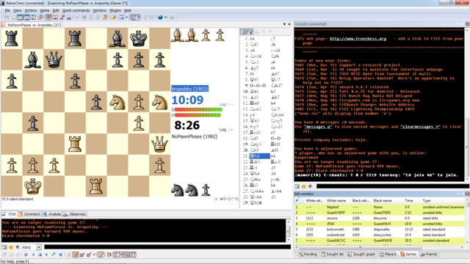Click the yellow eraser toolbar icon

113,18
